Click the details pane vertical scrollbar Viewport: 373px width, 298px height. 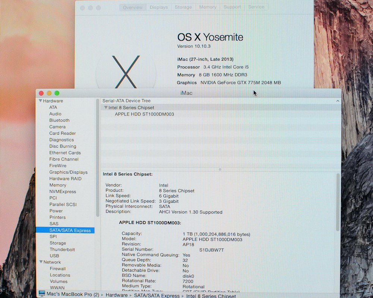point(338,202)
